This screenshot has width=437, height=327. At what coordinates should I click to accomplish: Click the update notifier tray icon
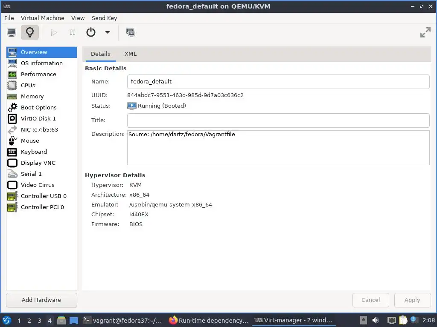tap(414, 320)
